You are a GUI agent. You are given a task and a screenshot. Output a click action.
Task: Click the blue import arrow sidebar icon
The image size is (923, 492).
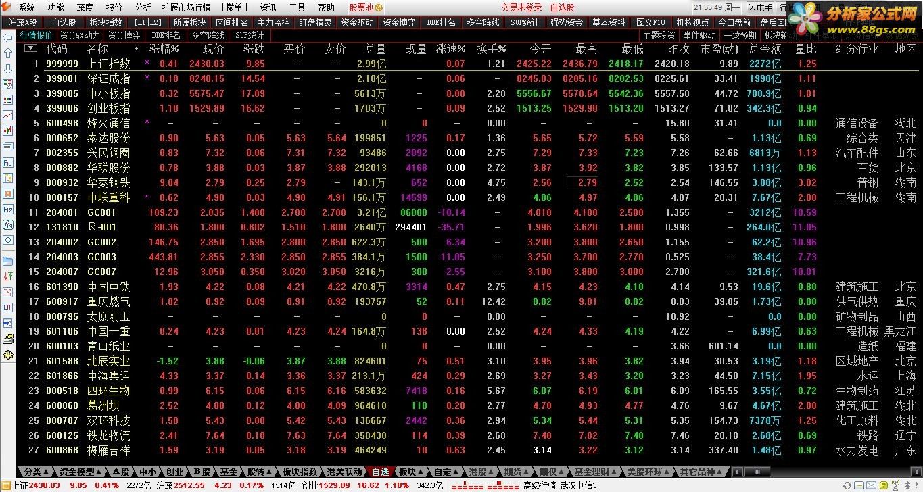(x=7, y=322)
